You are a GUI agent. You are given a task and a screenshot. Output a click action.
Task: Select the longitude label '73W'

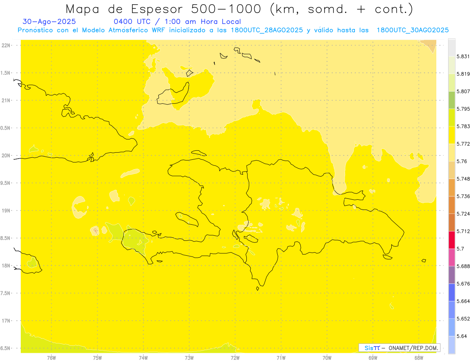[189, 358]
